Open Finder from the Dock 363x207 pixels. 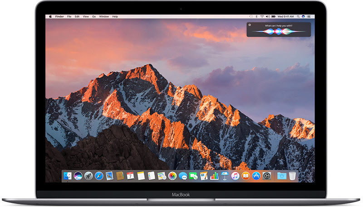68,176
